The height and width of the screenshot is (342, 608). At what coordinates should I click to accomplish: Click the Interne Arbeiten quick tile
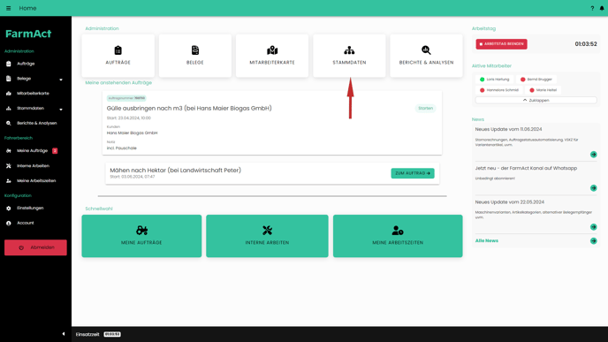(x=267, y=236)
